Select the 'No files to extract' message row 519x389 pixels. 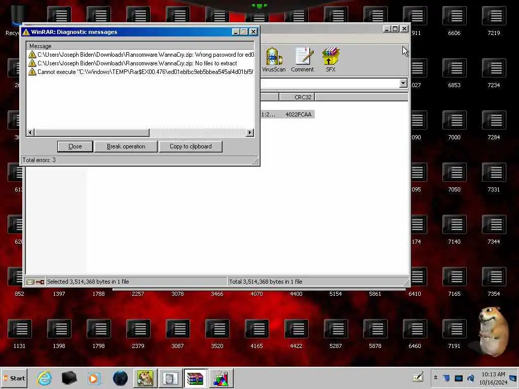point(141,63)
